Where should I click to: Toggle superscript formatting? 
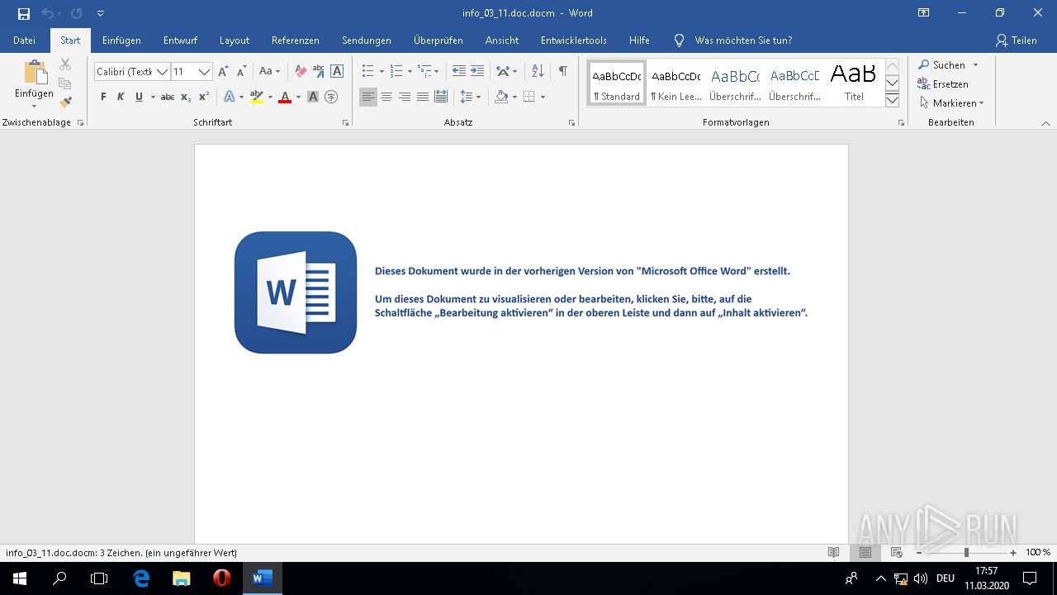point(204,97)
